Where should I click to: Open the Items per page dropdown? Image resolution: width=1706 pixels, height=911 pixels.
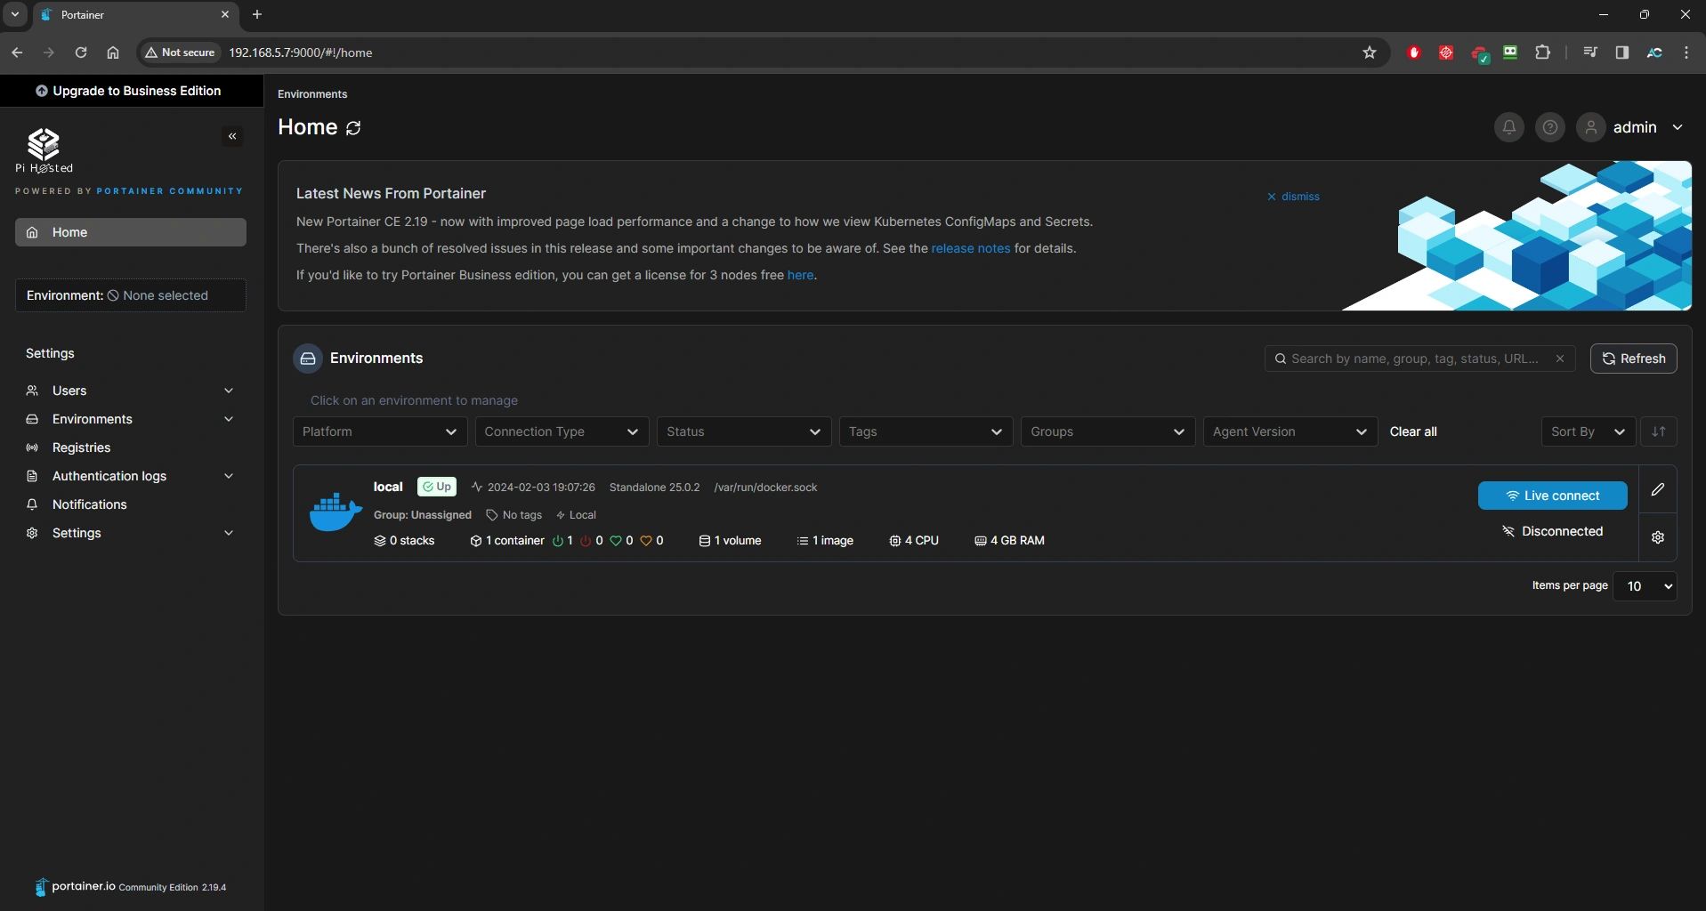(1644, 586)
